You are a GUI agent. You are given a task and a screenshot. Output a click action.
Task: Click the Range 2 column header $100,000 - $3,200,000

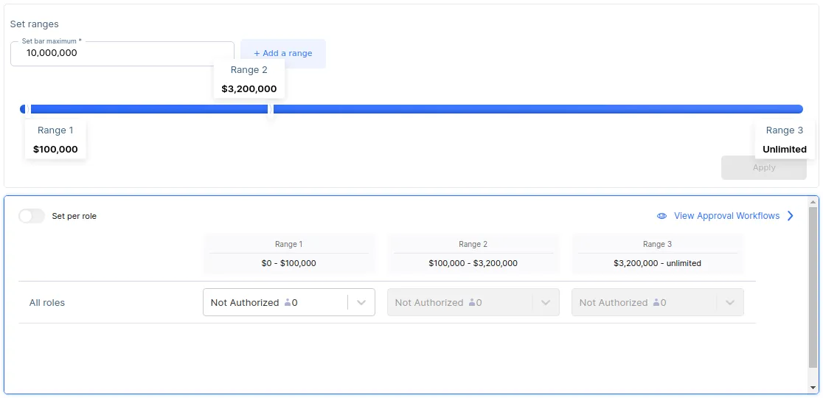473,254
